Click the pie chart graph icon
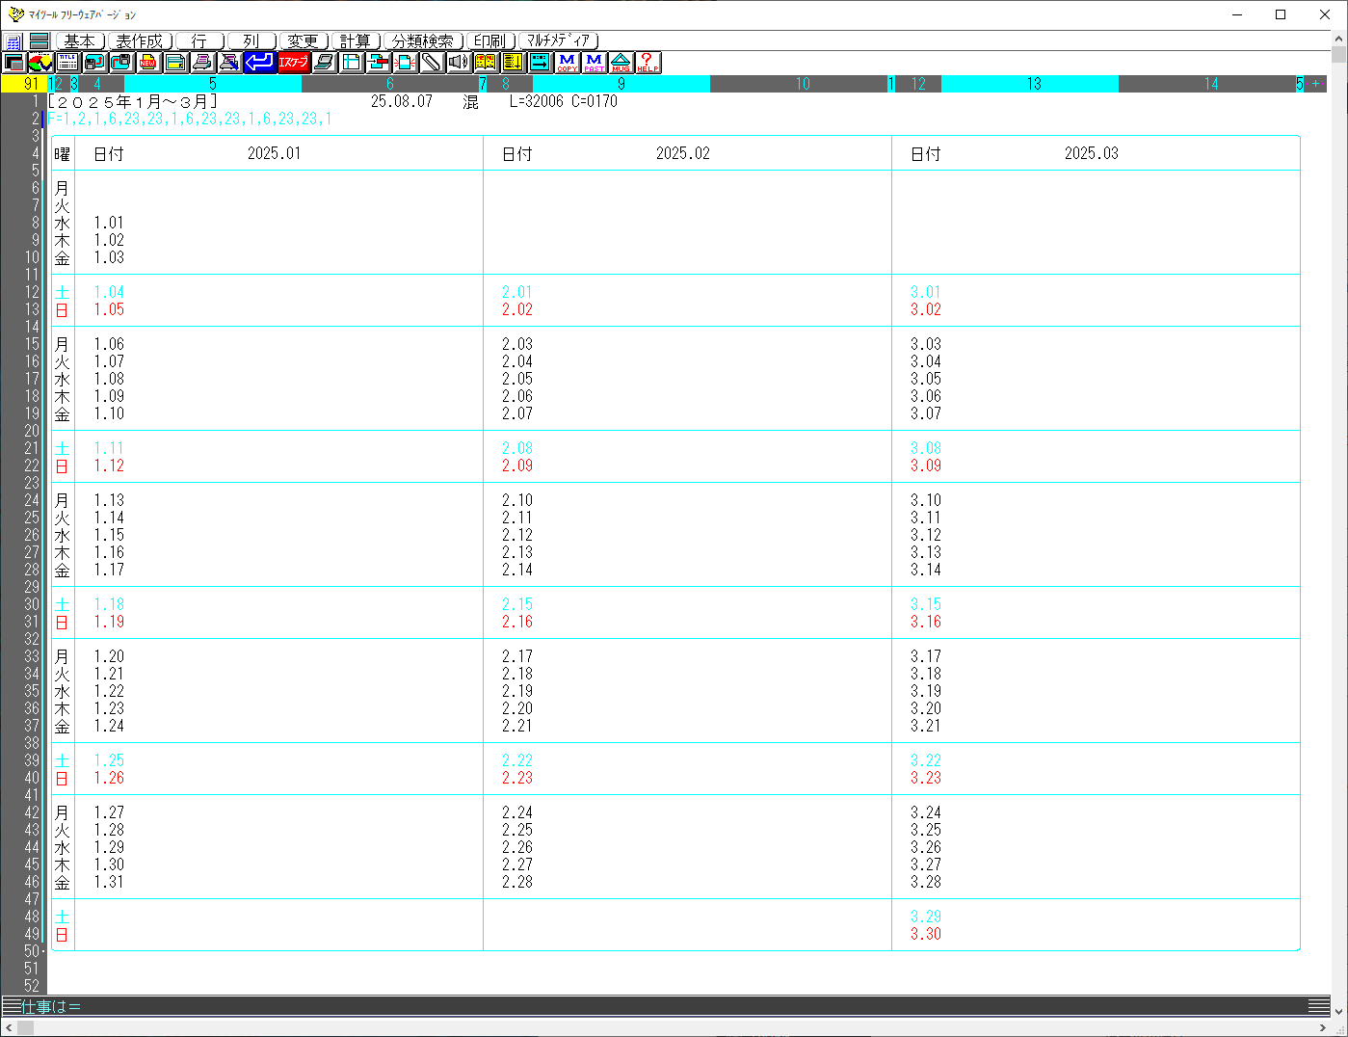1348x1037 pixels. pyautogui.click(x=40, y=63)
